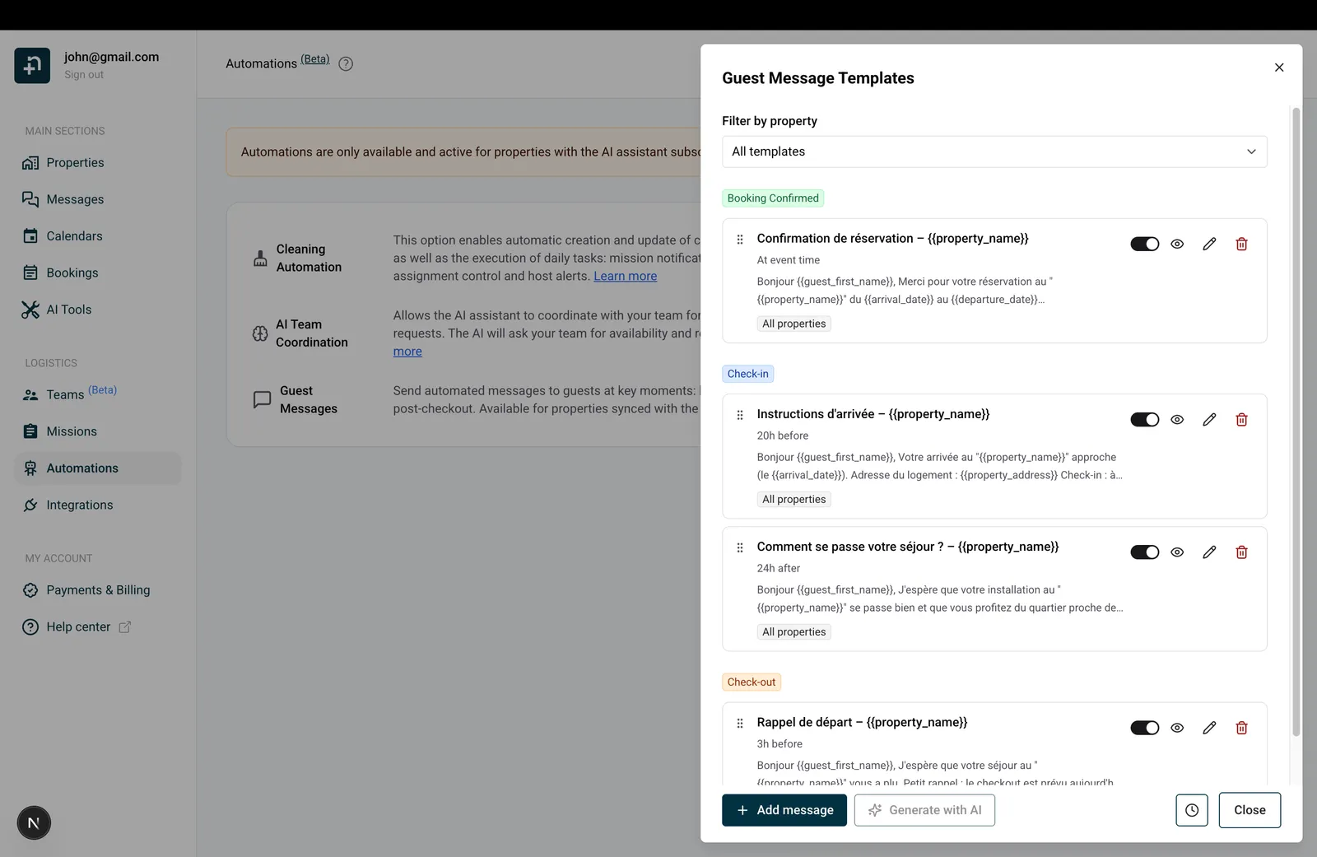Delete the Comment se passe votre séjour template
Viewport: 1317px width, 857px height.
point(1241,552)
